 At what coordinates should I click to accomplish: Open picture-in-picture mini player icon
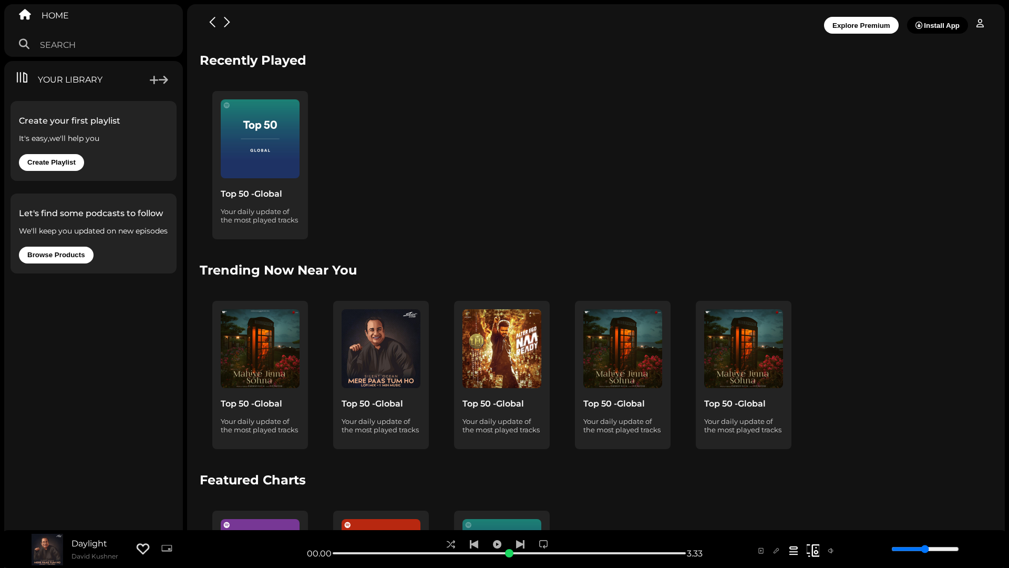(x=167, y=549)
